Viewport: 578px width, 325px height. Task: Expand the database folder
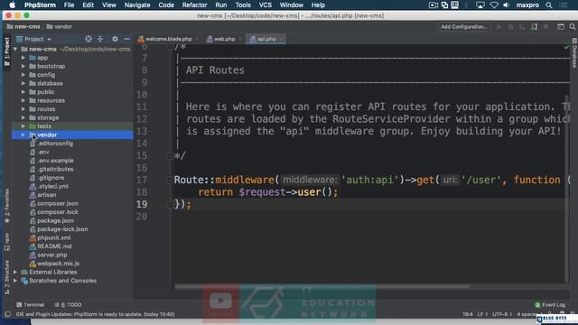click(x=23, y=84)
